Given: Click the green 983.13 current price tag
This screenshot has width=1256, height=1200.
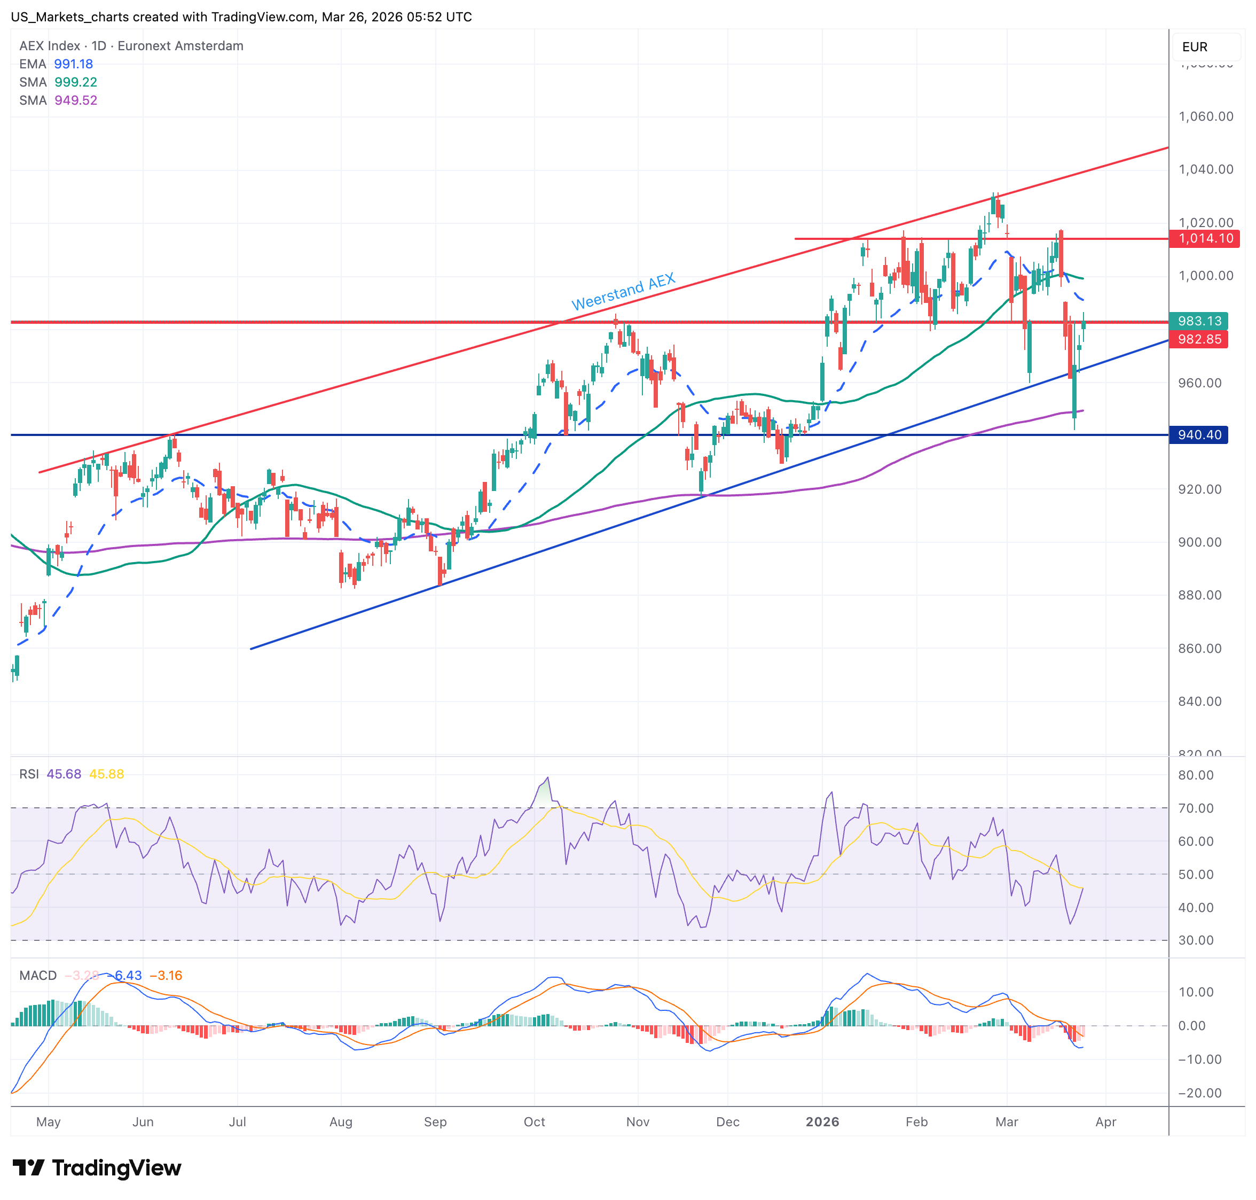Looking at the screenshot, I should click(x=1199, y=321).
